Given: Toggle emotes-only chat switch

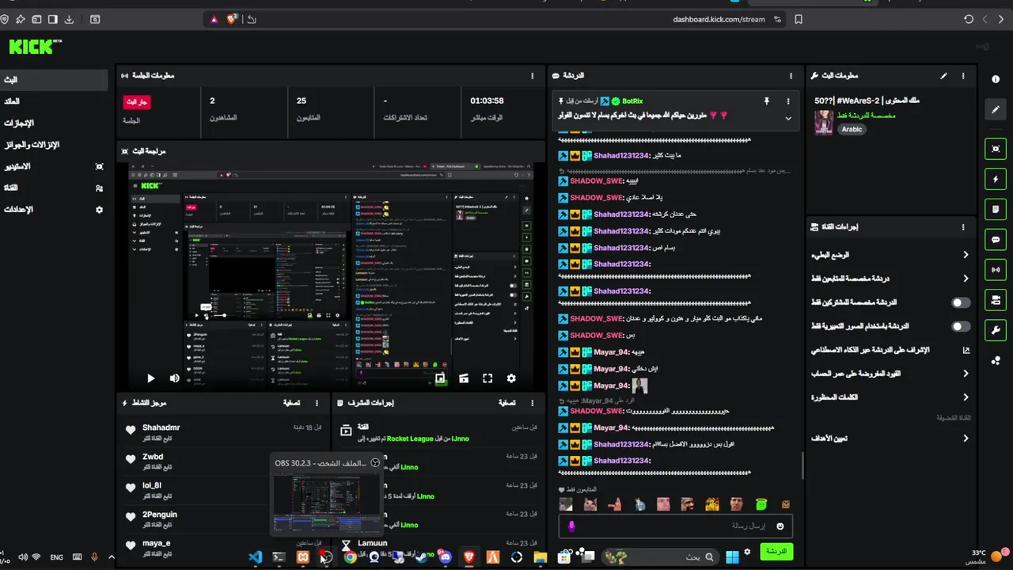Looking at the screenshot, I should point(960,326).
